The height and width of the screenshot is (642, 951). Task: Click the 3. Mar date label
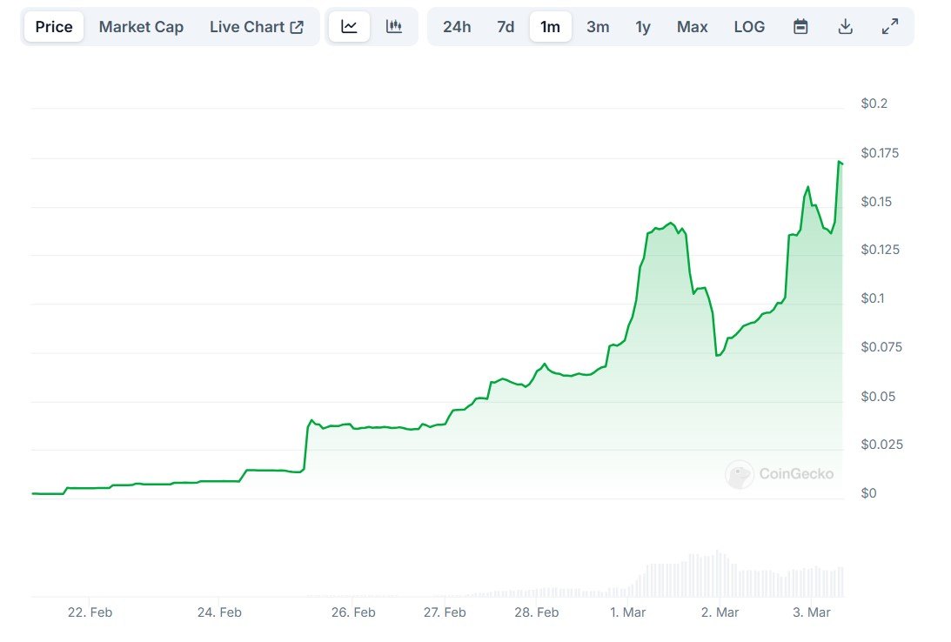click(x=812, y=612)
